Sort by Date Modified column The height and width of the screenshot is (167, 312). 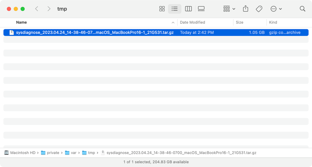(193, 22)
